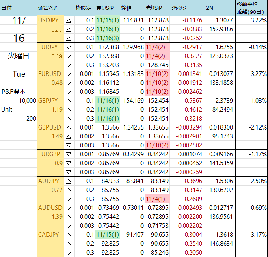Screen dimensions: 268x257
Task: Click the Tue weekday cell
Action: pyautogui.click(x=18, y=74)
